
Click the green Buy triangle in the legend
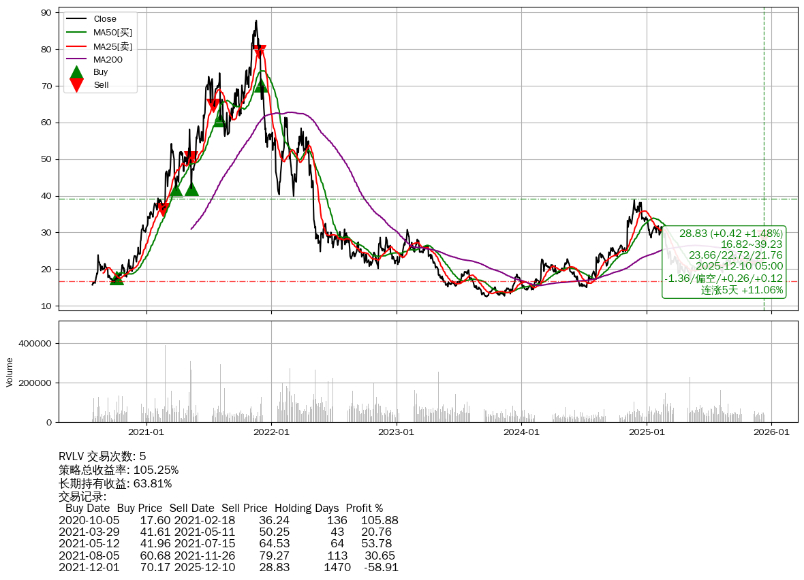pyautogui.click(x=77, y=72)
